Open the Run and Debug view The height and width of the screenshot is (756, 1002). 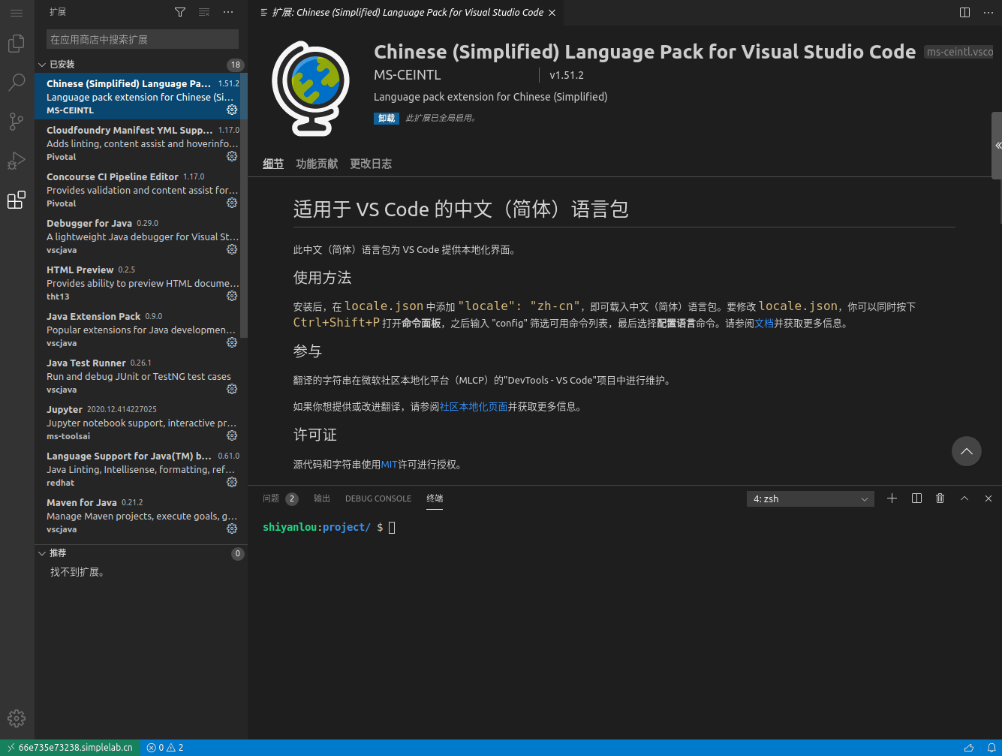click(17, 161)
